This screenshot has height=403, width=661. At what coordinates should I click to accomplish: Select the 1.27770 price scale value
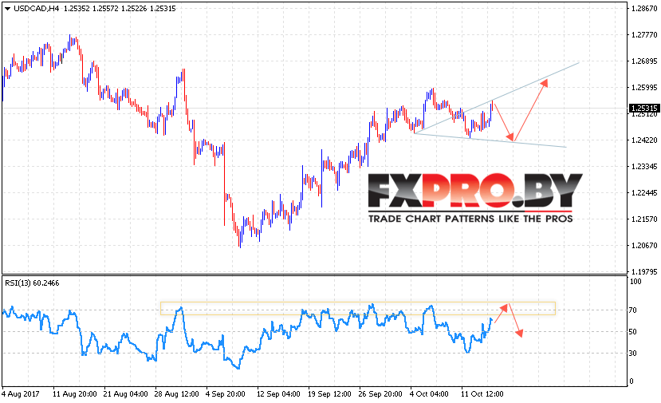644,35
